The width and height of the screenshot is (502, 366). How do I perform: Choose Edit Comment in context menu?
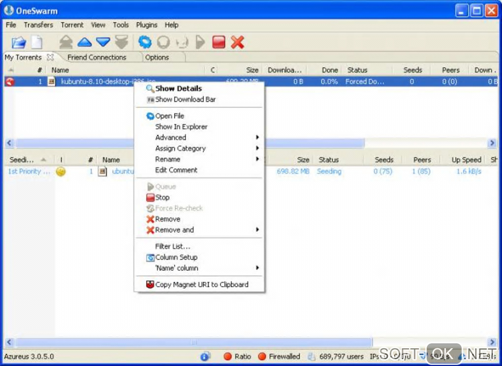pyautogui.click(x=199, y=170)
